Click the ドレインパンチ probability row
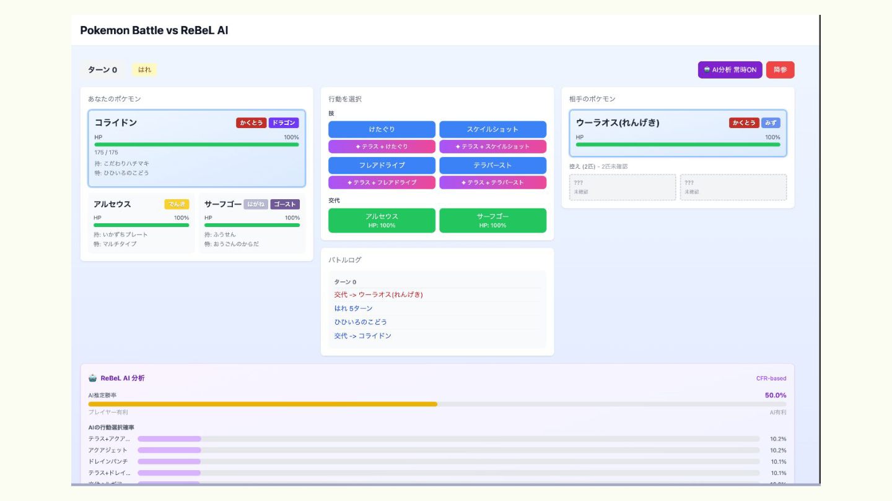The height and width of the screenshot is (501, 892). pyautogui.click(x=437, y=461)
